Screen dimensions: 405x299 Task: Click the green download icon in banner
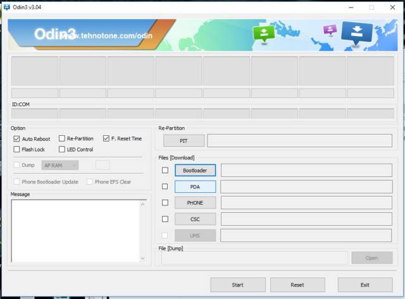coord(264,34)
